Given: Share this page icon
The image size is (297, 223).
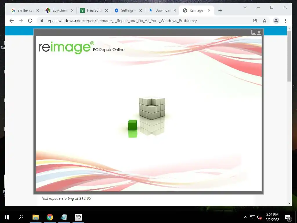Looking at the screenshot, I should pyautogui.click(x=255, y=21).
